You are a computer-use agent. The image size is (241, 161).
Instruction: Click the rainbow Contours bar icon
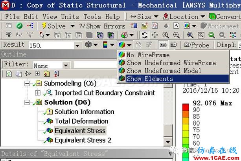point(105,45)
